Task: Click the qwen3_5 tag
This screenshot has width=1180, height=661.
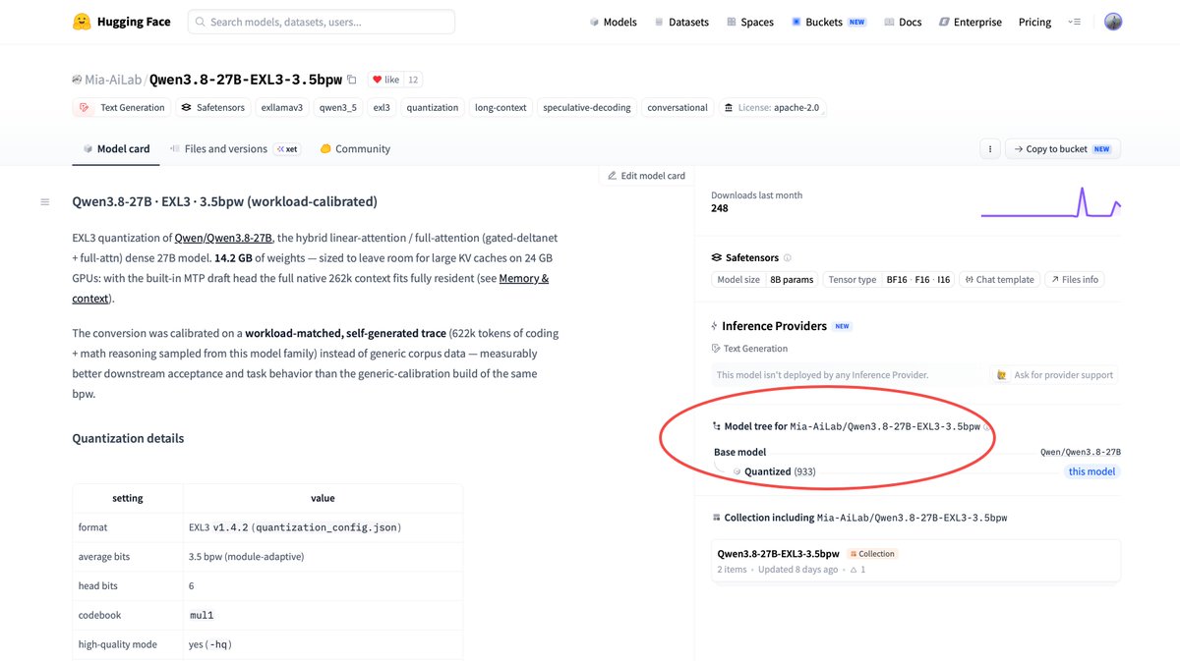Action: pos(338,107)
